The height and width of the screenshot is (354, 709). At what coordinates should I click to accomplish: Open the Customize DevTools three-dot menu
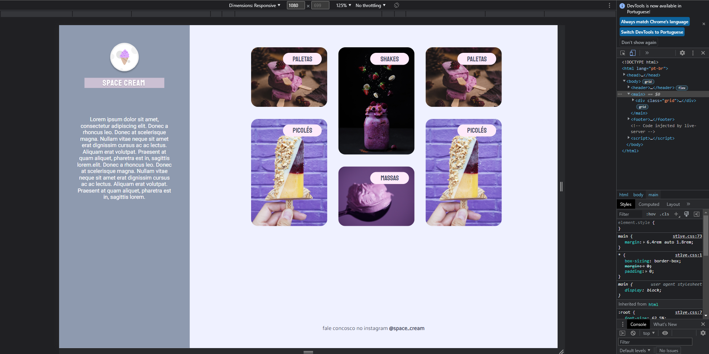693,53
